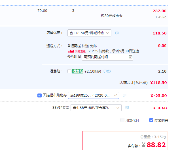Click the 88VIP discount amount ¥-4.68
This screenshot has height=150, width=176.
click(x=160, y=108)
